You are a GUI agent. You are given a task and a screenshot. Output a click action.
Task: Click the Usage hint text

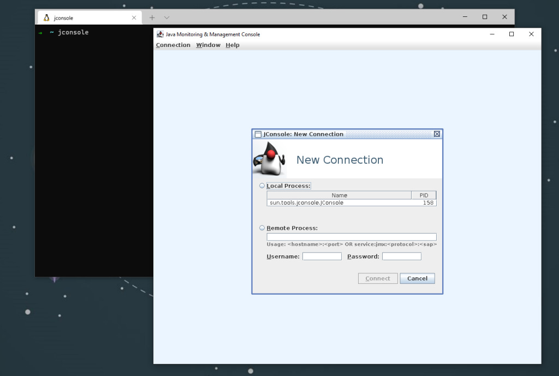tap(352, 244)
